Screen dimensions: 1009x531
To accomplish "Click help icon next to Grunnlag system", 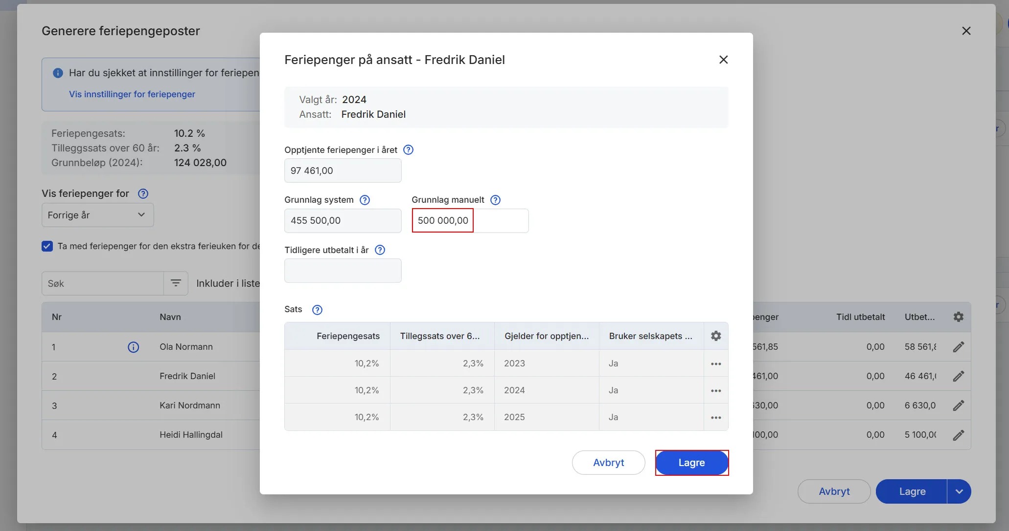I will tap(365, 200).
